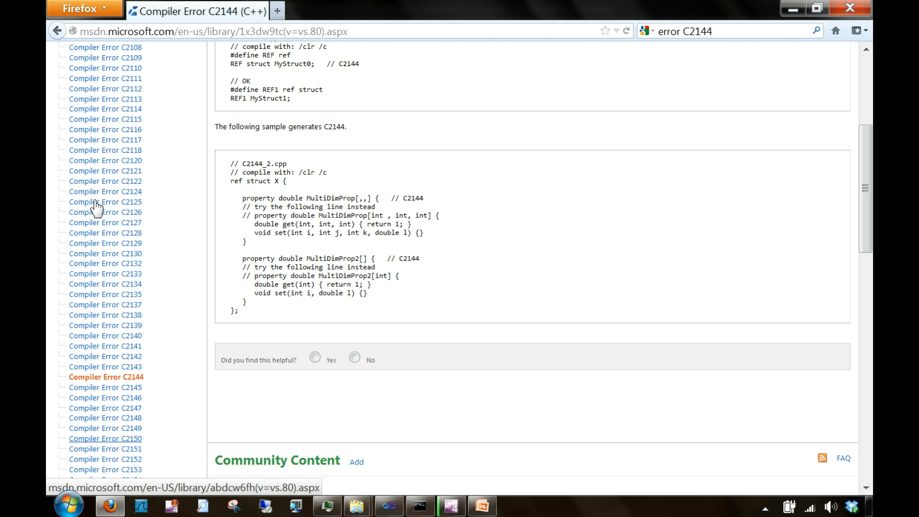919x517 pixels.
Task: Expand the Firefox menu button
Action: [x=84, y=8]
